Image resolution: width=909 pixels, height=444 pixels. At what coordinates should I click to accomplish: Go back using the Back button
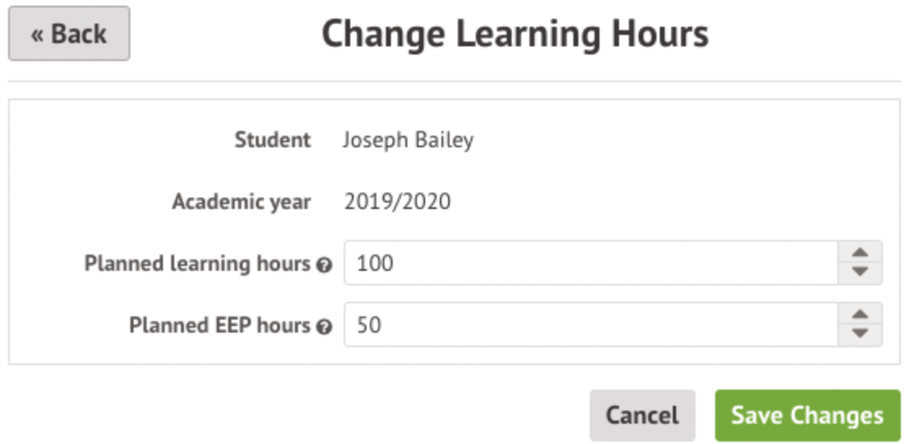pos(69,33)
